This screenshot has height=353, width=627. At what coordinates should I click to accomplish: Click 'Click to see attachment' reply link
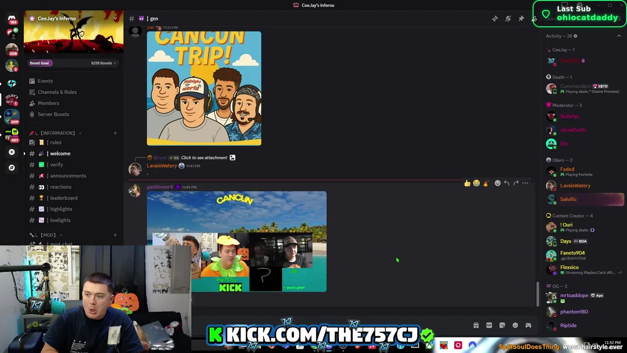click(204, 158)
